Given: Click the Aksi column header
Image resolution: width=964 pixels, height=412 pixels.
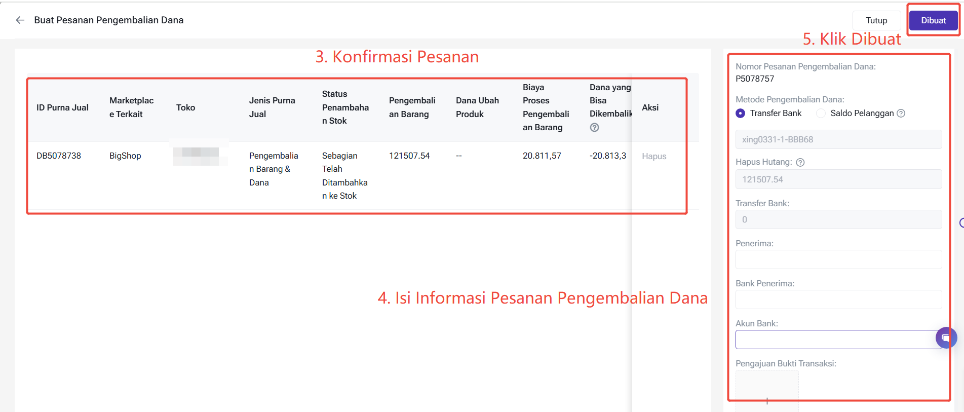Looking at the screenshot, I should coord(650,107).
